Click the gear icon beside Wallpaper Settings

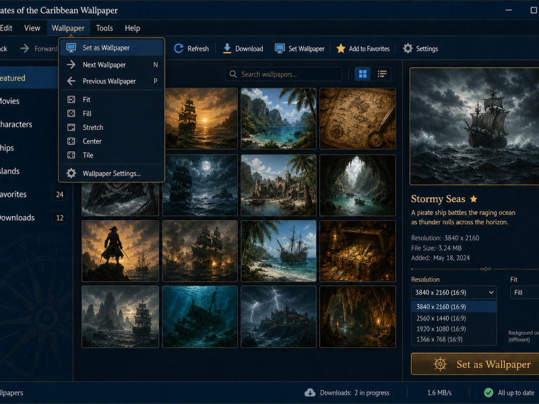point(71,173)
